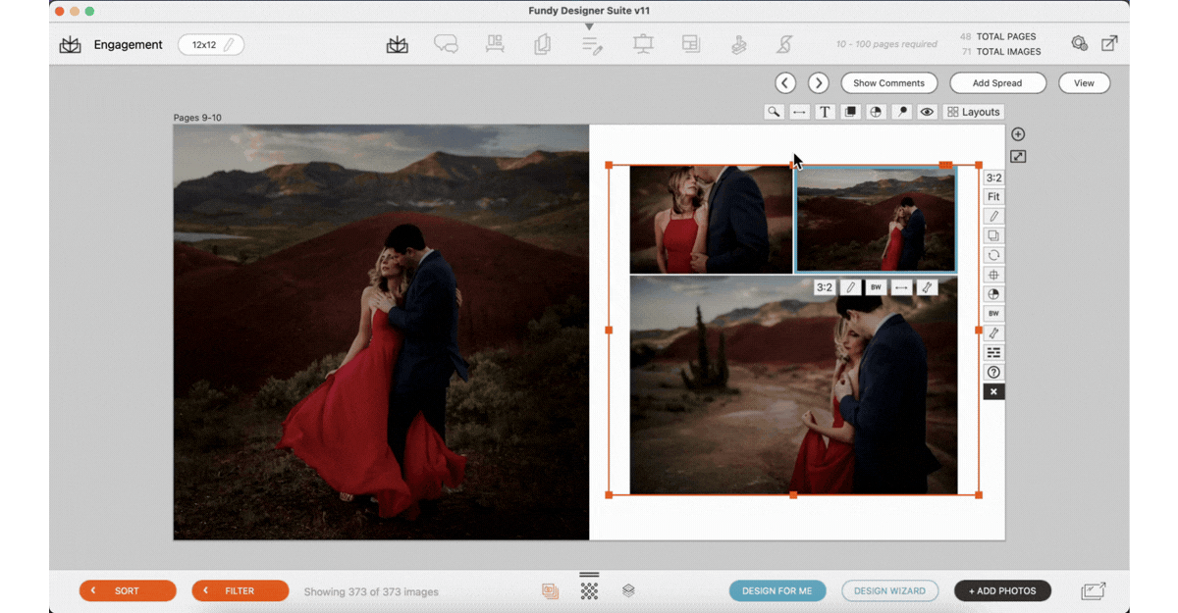Select the close-up kissing couple photo
1178x613 pixels.
710,220
